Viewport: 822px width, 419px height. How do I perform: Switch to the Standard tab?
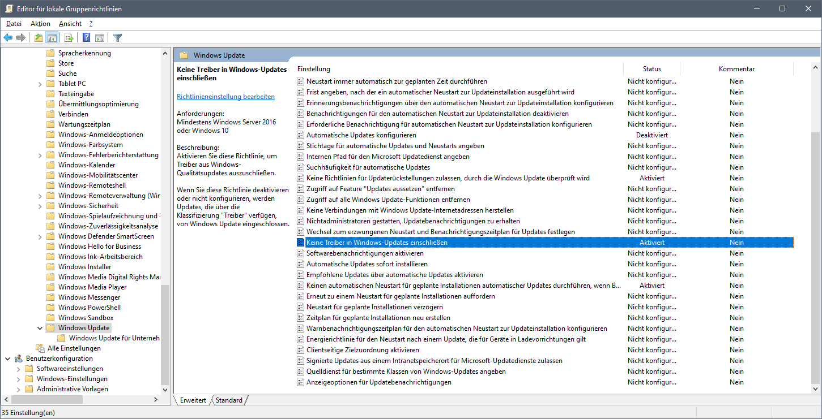coord(229,400)
